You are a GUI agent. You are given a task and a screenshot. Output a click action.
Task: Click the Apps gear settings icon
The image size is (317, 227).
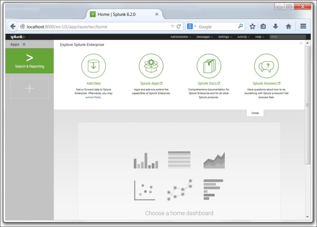tap(24, 44)
